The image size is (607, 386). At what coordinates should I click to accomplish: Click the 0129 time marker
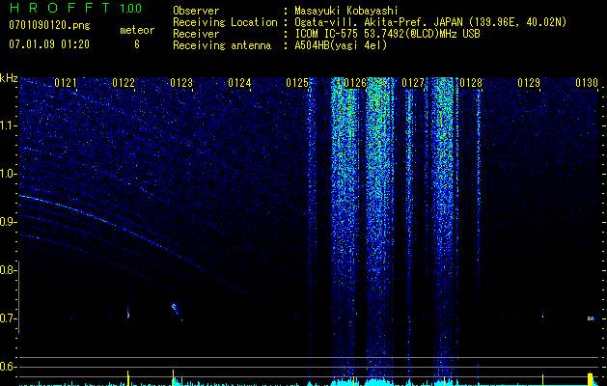529,83
